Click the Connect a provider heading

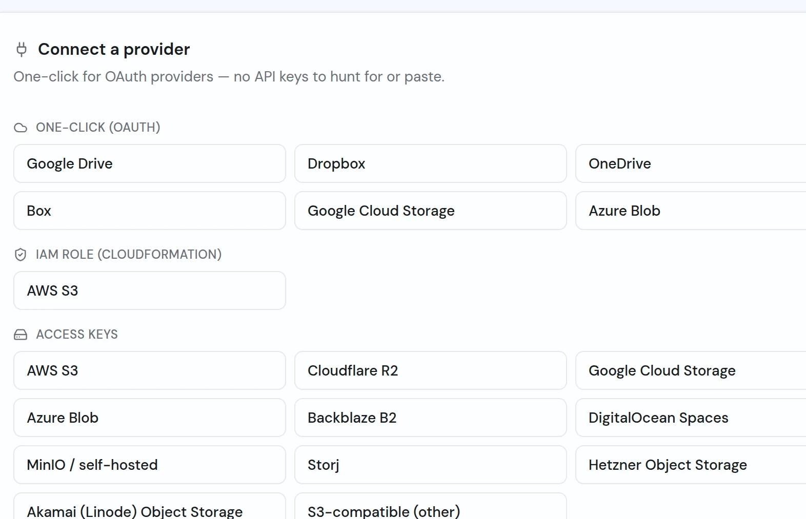pos(114,49)
